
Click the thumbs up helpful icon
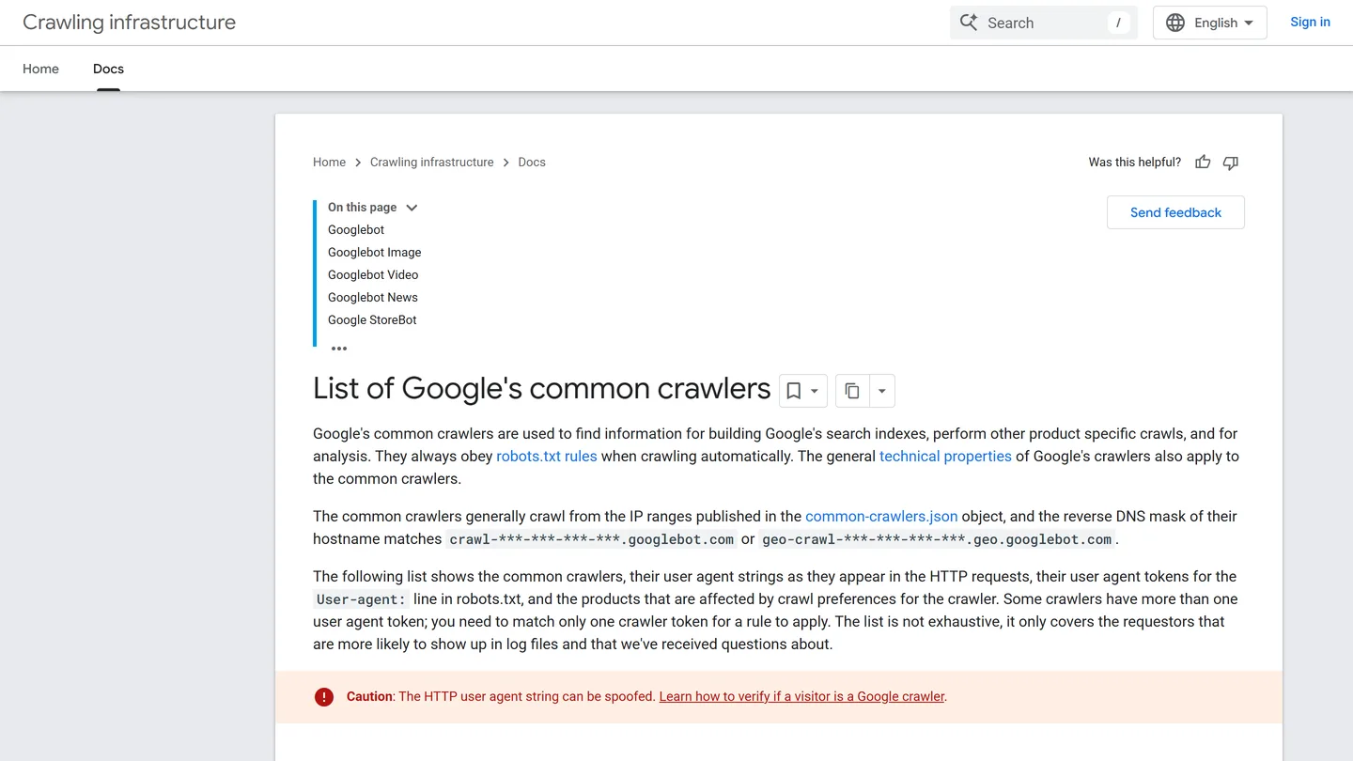point(1203,163)
